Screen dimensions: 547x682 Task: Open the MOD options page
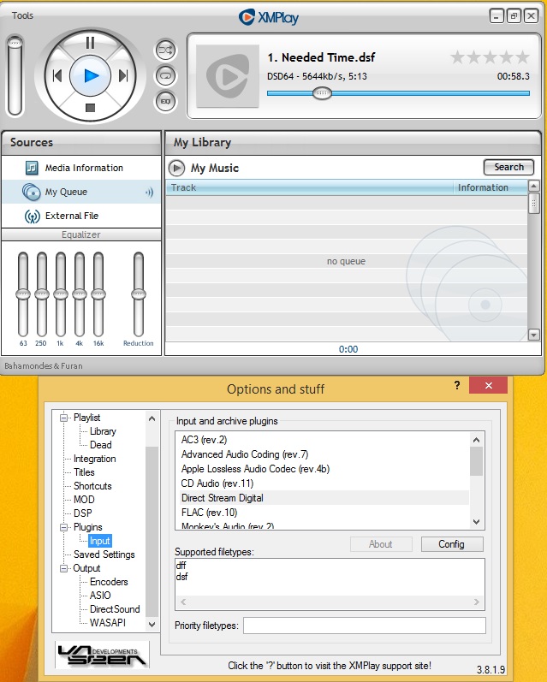(84, 500)
